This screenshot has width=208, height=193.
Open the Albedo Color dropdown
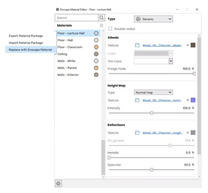click(171, 53)
